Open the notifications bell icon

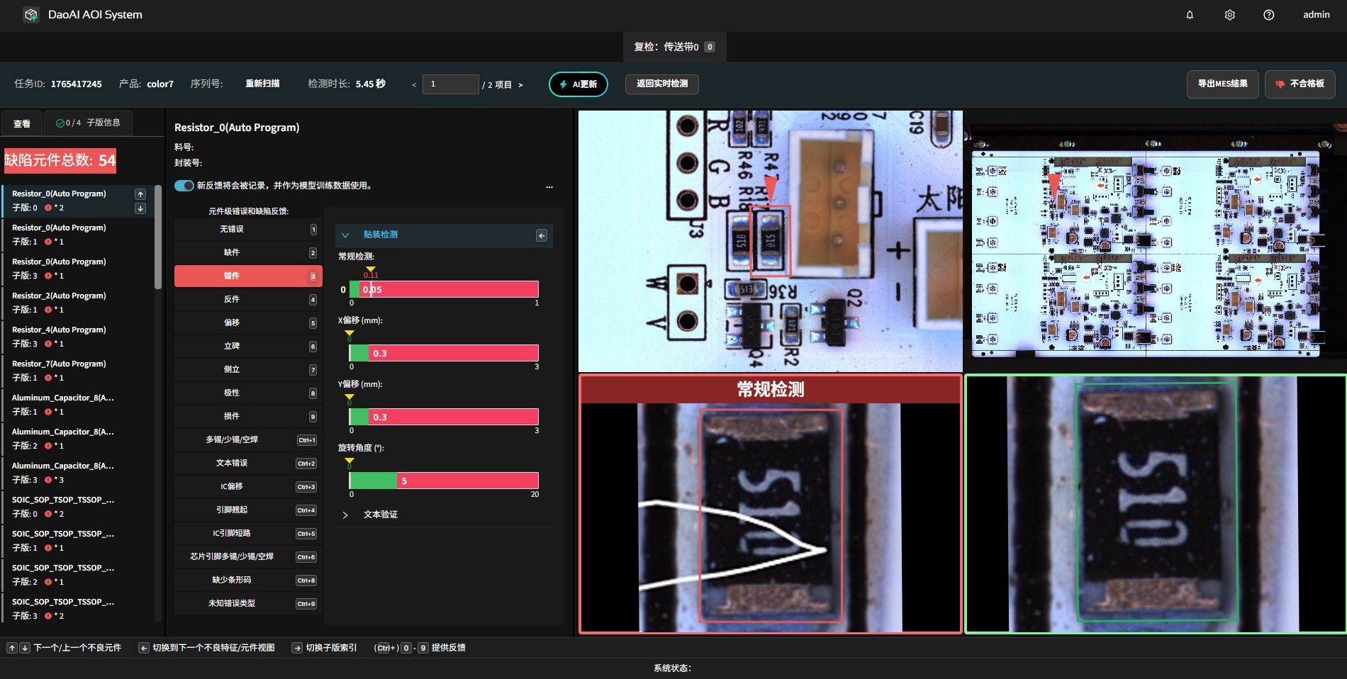pos(1190,15)
